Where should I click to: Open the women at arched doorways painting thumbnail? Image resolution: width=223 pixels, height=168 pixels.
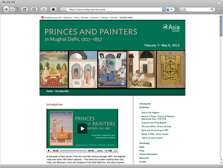click(83, 69)
